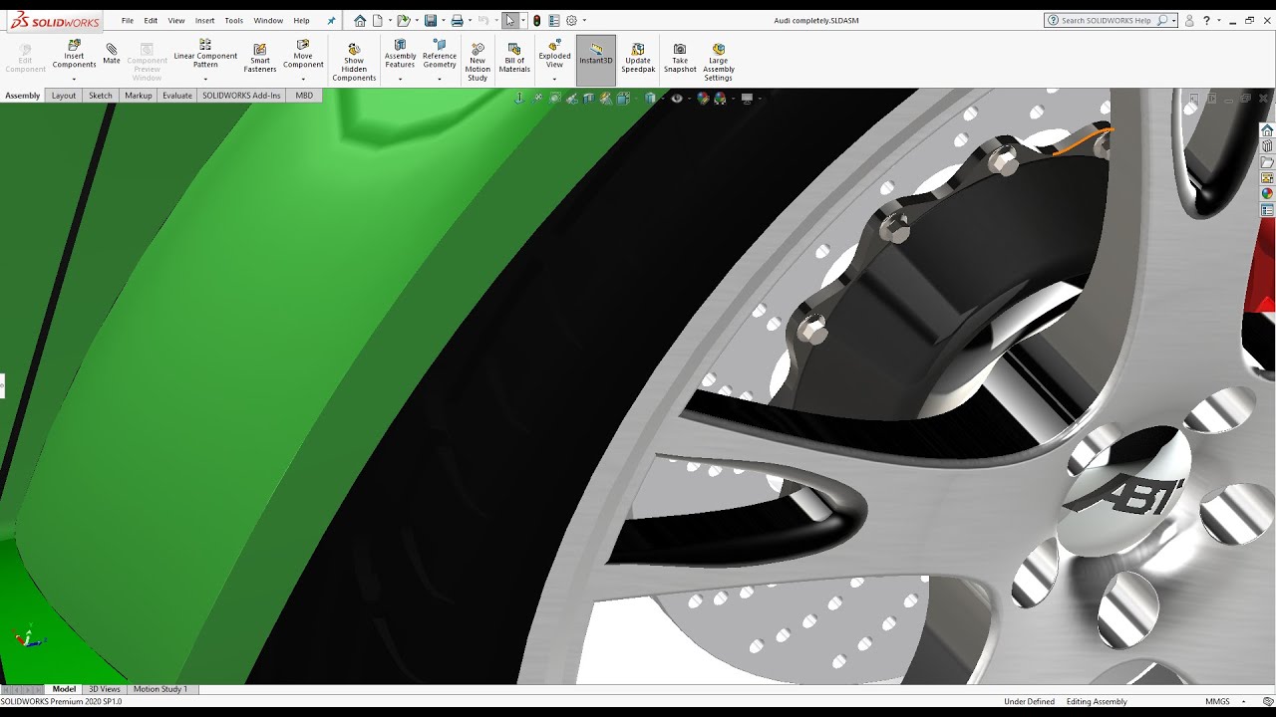Click the Rebuild traffic light icon

[537, 20]
